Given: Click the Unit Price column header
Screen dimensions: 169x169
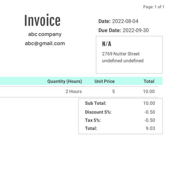Looking at the screenshot, I should pos(104,81).
